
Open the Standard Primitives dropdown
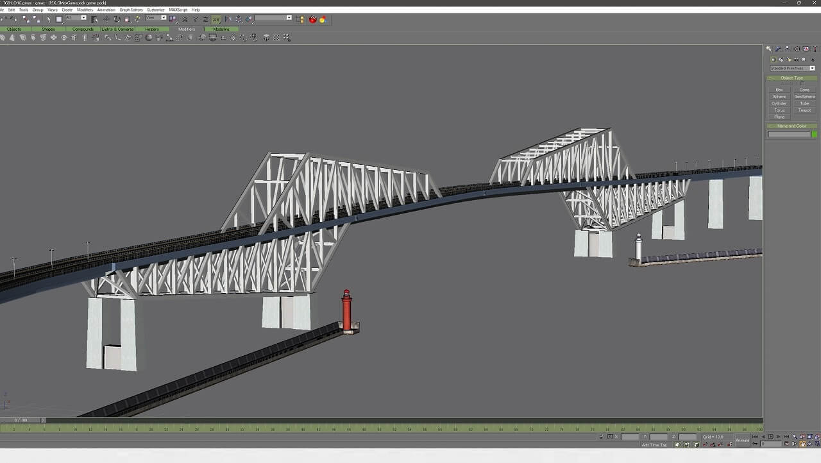[x=792, y=68]
